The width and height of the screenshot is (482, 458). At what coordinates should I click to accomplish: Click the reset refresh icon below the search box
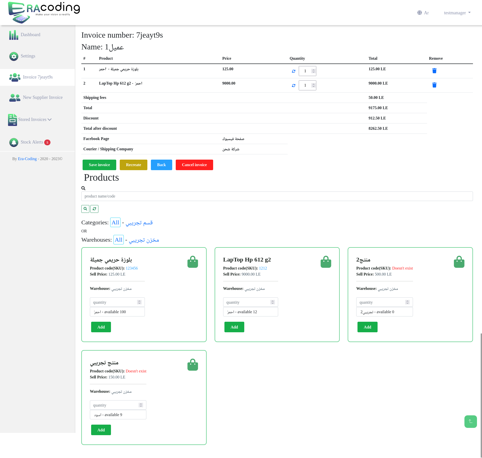94,209
